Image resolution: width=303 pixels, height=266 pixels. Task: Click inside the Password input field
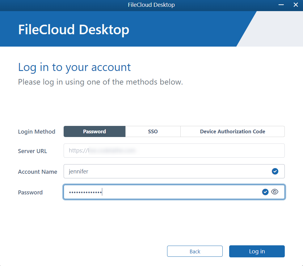coord(174,192)
